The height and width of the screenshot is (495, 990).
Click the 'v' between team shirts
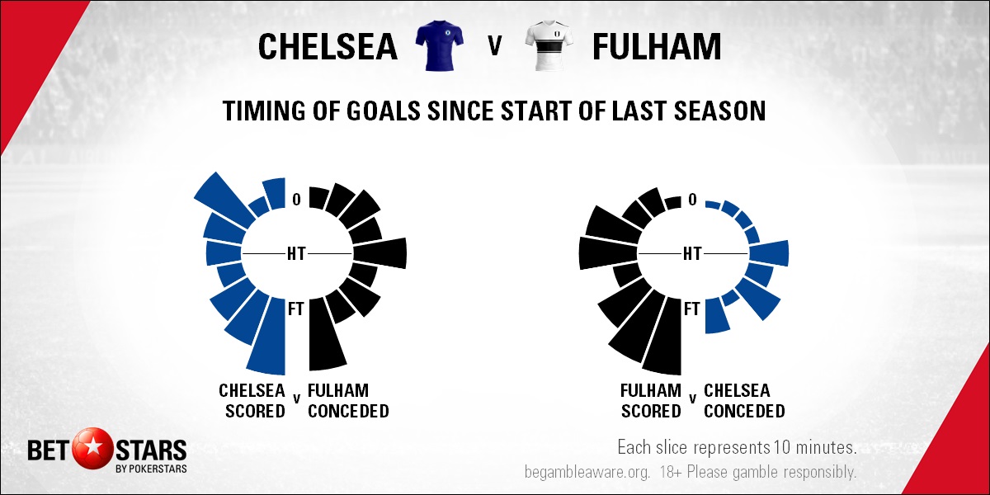pyautogui.click(x=495, y=47)
